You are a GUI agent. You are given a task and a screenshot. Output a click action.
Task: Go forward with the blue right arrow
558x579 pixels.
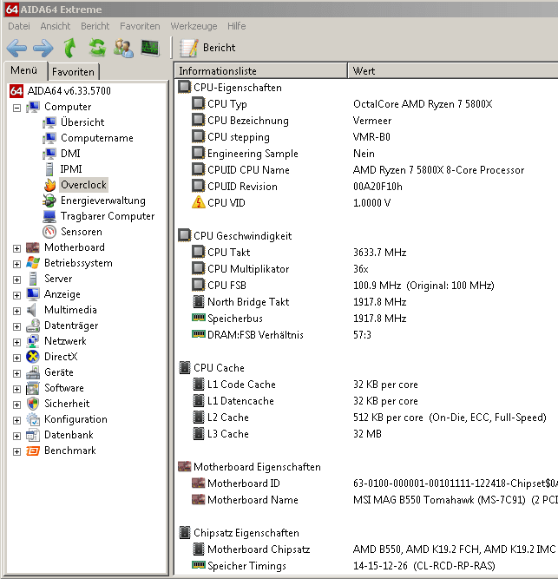[x=43, y=48]
